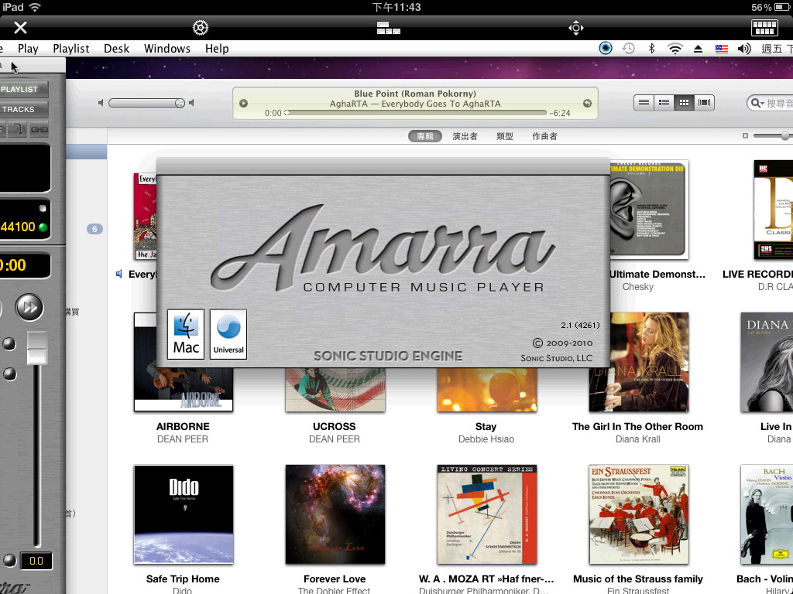Select the Living Concert Series Mozart album cover
The width and height of the screenshot is (793, 594).
(x=487, y=514)
